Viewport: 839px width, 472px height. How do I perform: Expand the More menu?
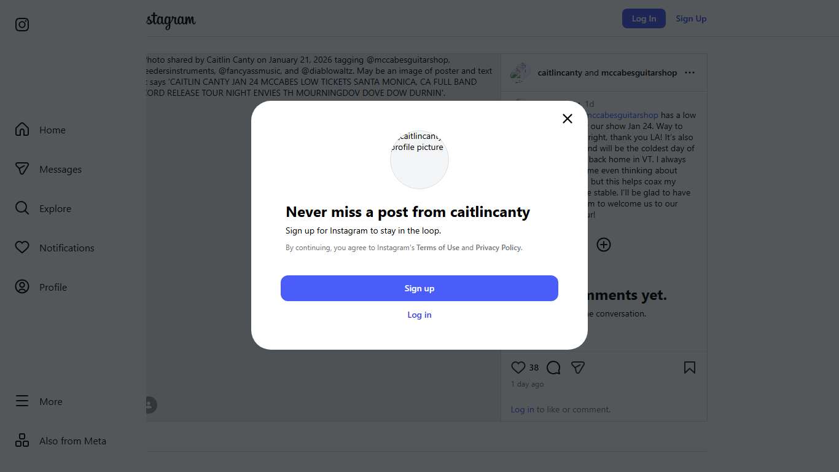tap(50, 402)
